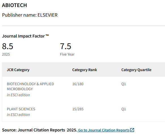Click the Journal Impact Factor heading
This screenshot has width=165, height=134.
coord(25,36)
